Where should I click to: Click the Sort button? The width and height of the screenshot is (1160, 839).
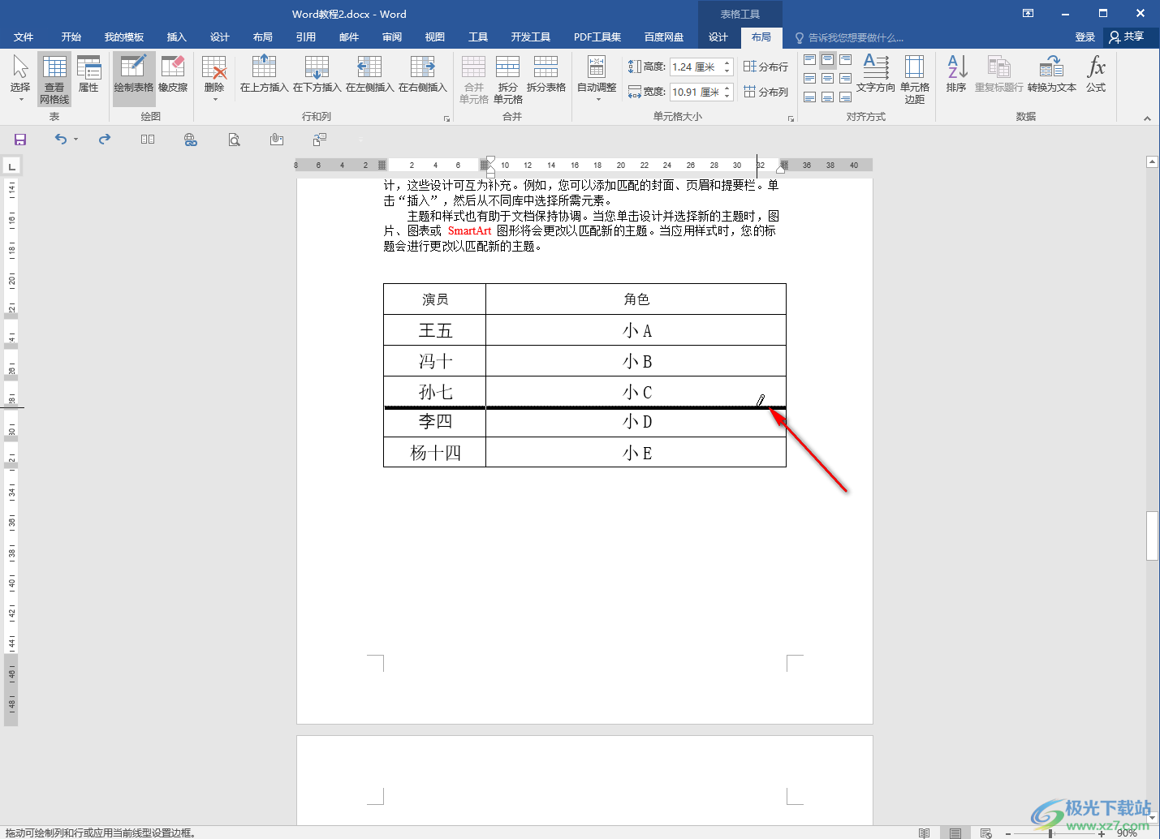click(x=956, y=75)
